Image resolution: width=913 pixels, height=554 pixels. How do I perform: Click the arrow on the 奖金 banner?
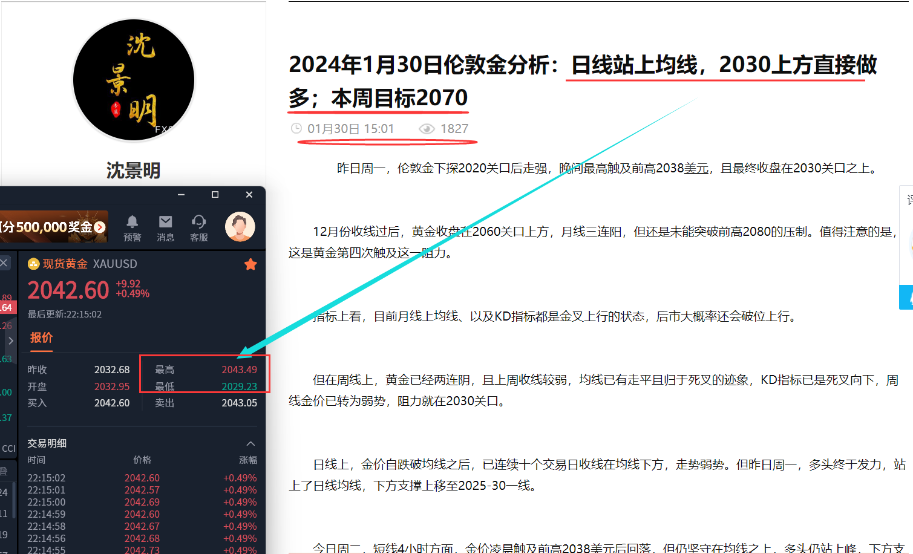pyautogui.click(x=100, y=227)
